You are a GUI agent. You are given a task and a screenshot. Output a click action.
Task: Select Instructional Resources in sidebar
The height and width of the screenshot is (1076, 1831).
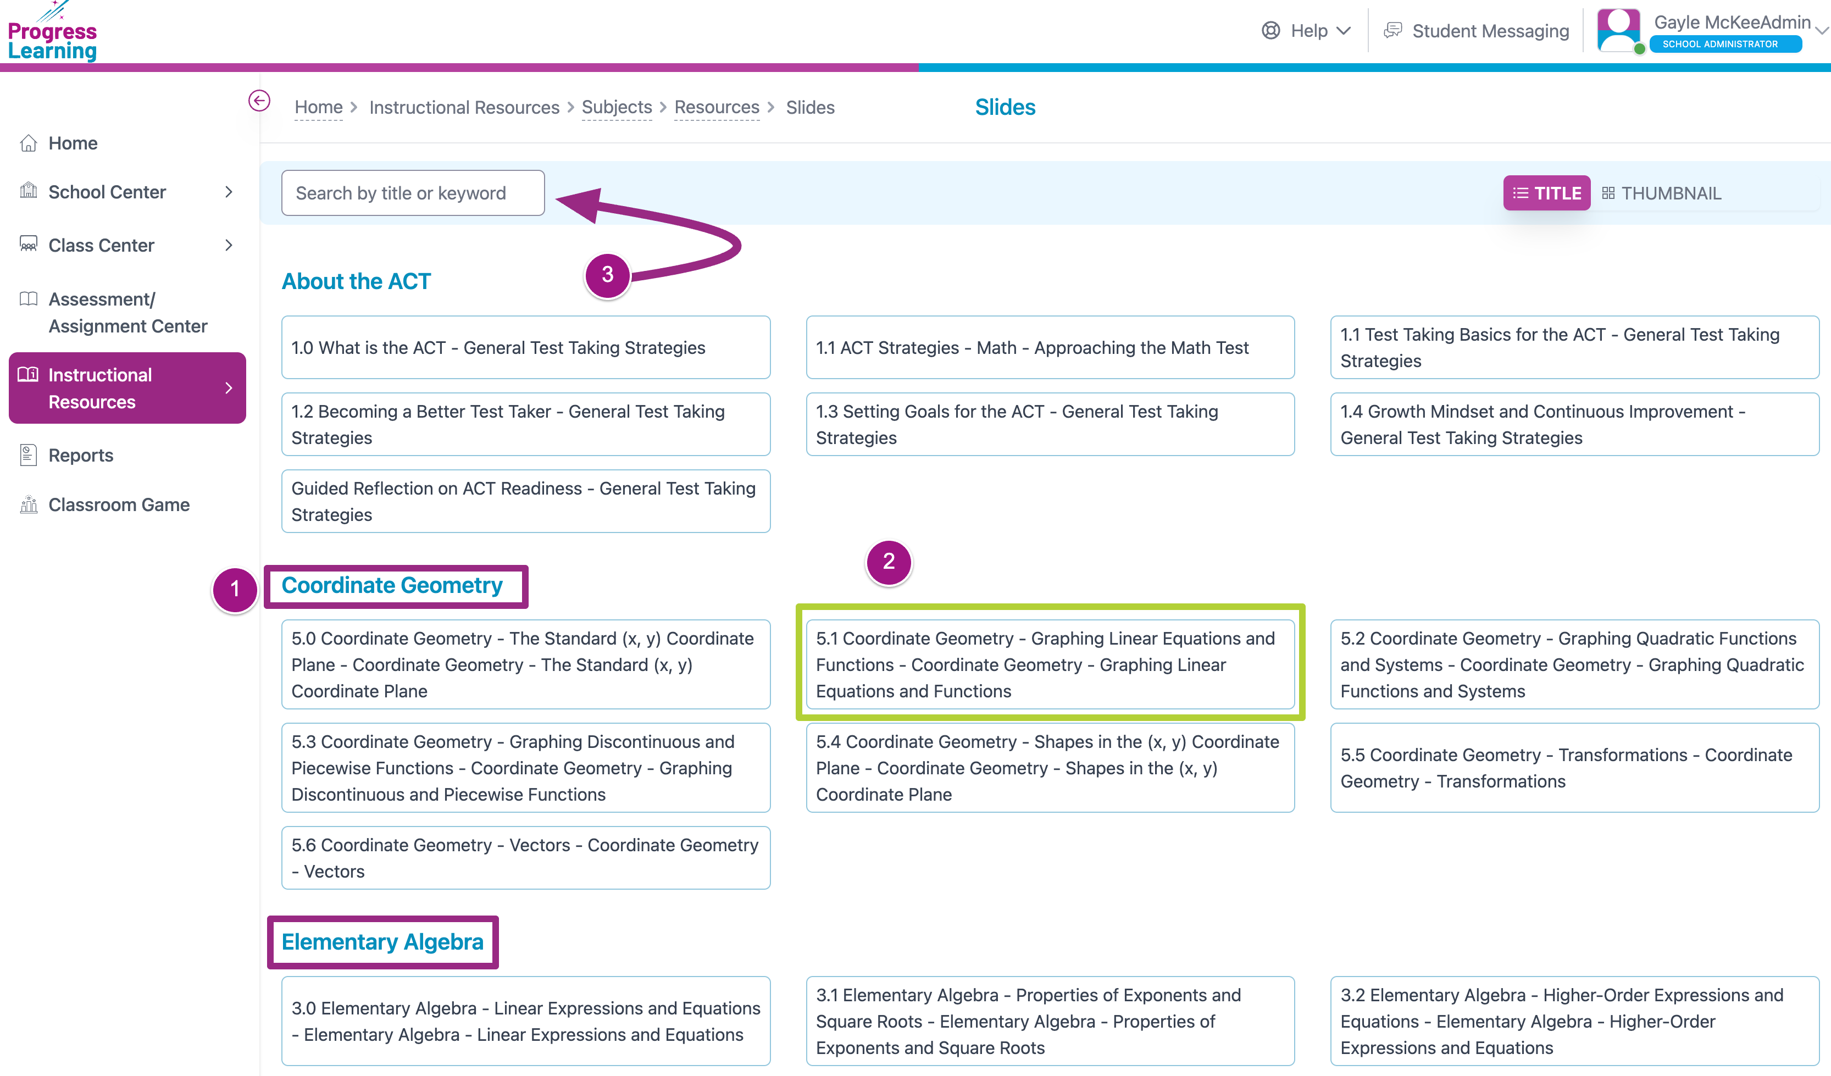tap(127, 388)
